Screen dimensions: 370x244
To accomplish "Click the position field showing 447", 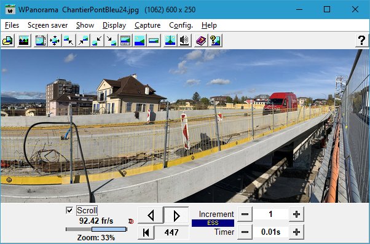I will click(171, 232).
